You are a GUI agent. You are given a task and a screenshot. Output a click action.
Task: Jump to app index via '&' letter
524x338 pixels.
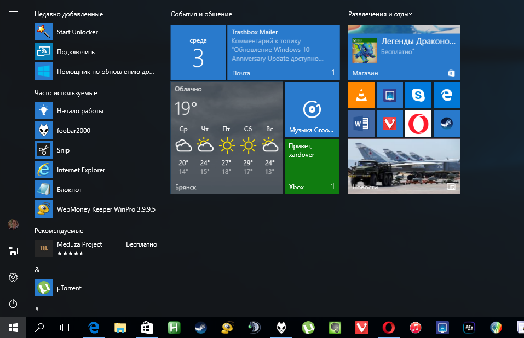click(37, 270)
